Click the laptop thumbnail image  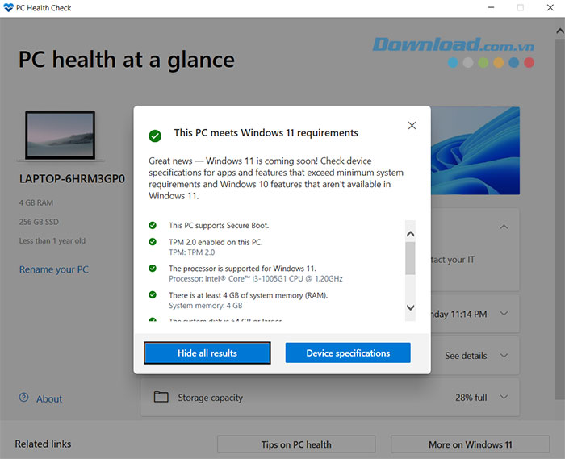(x=61, y=136)
